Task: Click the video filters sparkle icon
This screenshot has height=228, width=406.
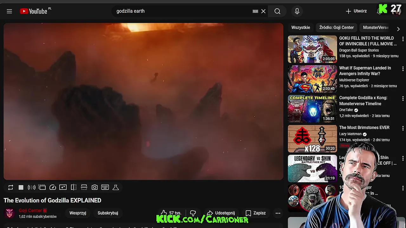Action: 63,187
